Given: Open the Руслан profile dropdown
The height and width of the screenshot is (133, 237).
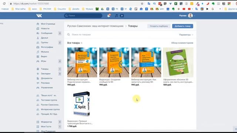Looking at the screenshot, I should (x=187, y=16).
